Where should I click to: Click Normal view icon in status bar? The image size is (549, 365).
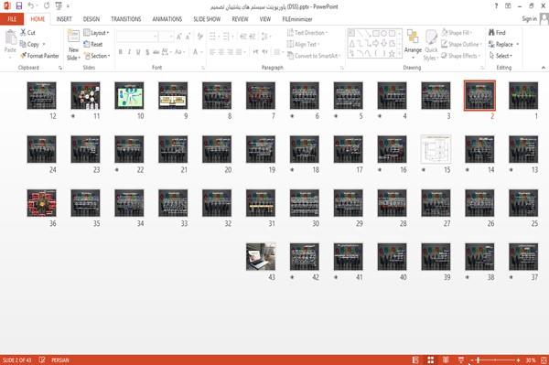click(x=415, y=360)
